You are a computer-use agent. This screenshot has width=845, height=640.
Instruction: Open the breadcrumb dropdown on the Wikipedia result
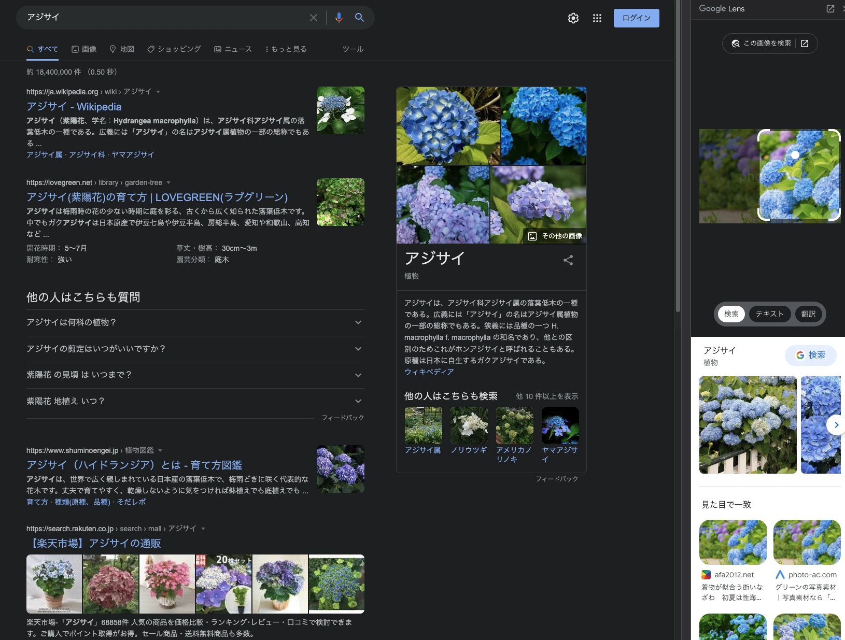click(157, 92)
